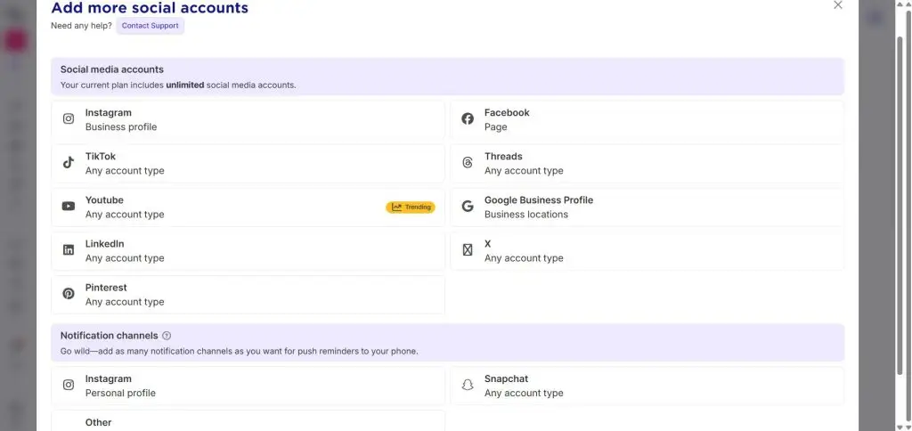This screenshot has height=431, width=912.
Task: Click the Facebook logo icon
Action: point(468,118)
